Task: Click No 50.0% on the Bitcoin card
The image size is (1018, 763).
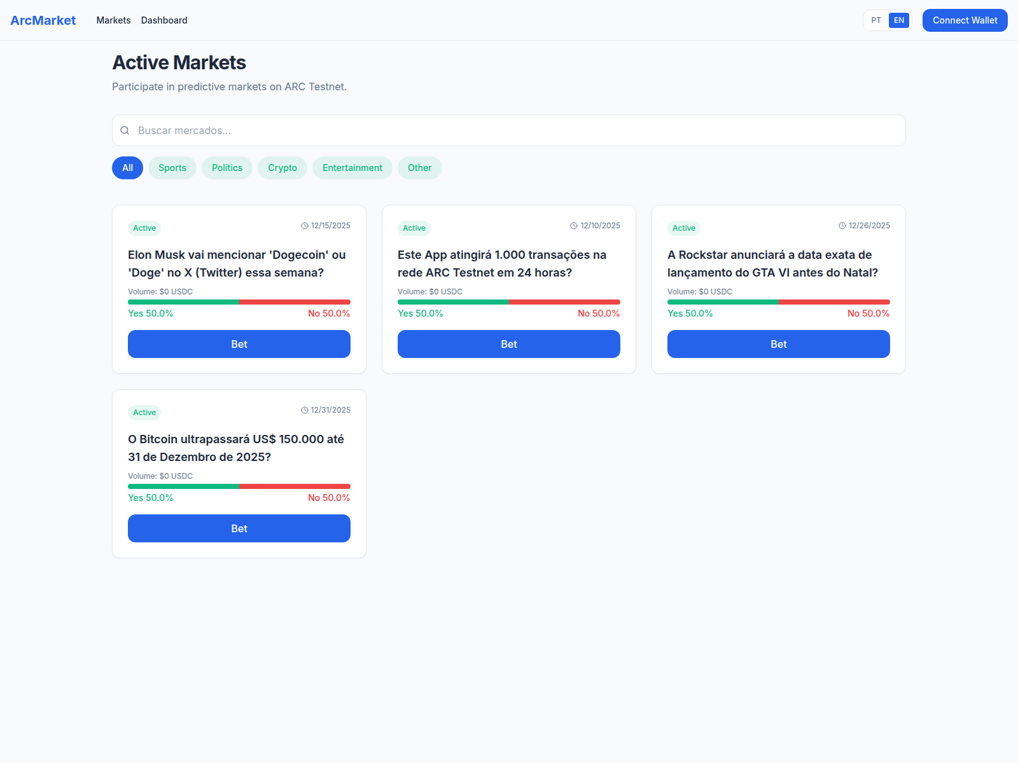Action: (329, 498)
